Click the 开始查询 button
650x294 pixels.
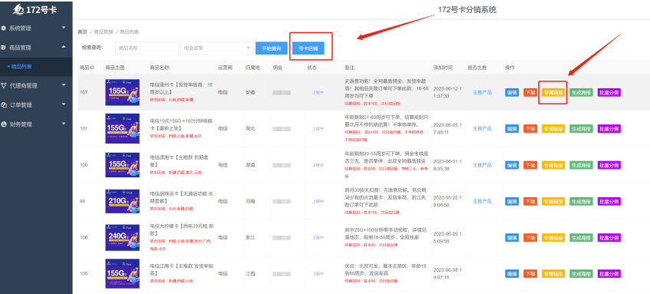coord(272,48)
